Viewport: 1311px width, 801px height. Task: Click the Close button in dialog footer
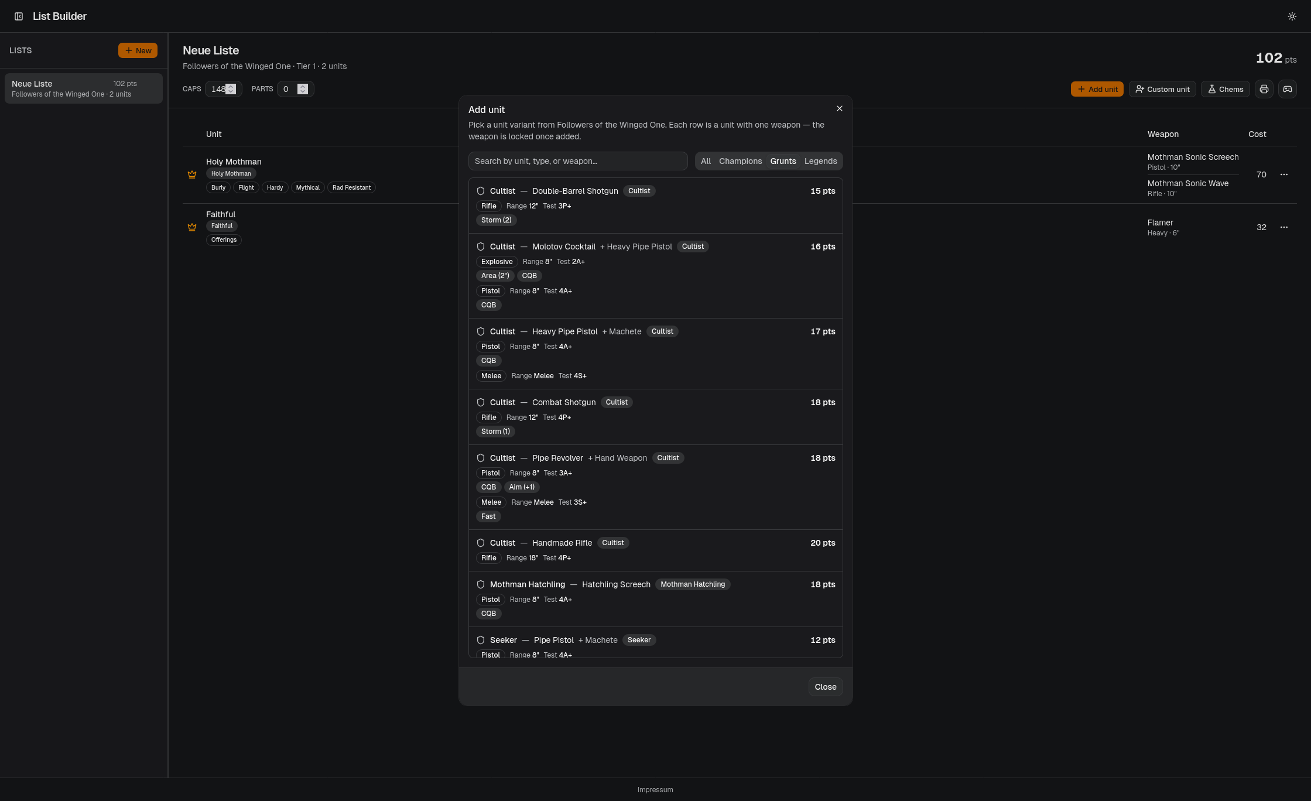coord(825,687)
